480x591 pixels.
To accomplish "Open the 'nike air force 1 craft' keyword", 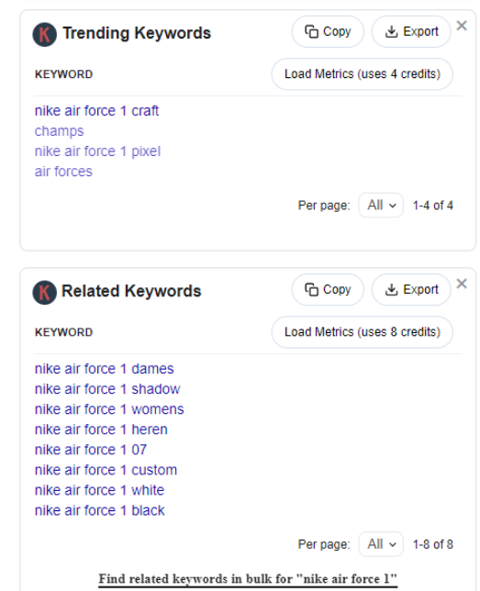I will tap(96, 111).
